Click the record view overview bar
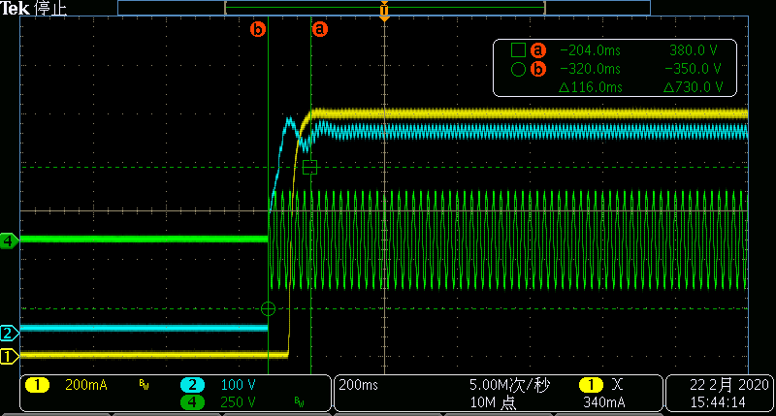Image resolution: width=776 pixels, height=416 pixels. (x=384, y=8)
